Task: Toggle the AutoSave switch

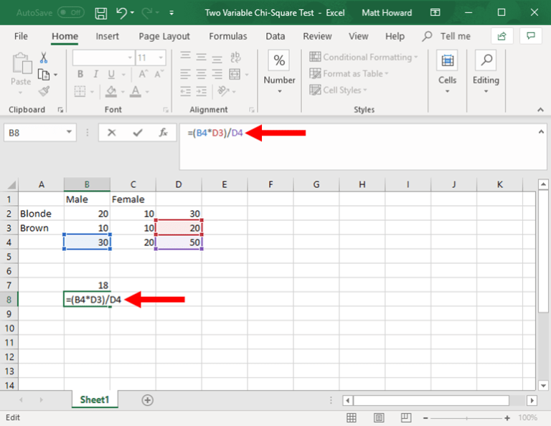Action: (x=70, y=13)
